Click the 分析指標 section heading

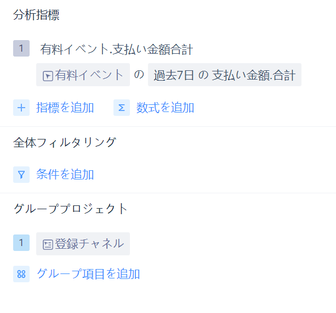(x=36, y=15)
